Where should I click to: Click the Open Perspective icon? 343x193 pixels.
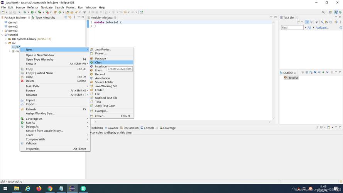pyautogui.click(x=331, y=12)
